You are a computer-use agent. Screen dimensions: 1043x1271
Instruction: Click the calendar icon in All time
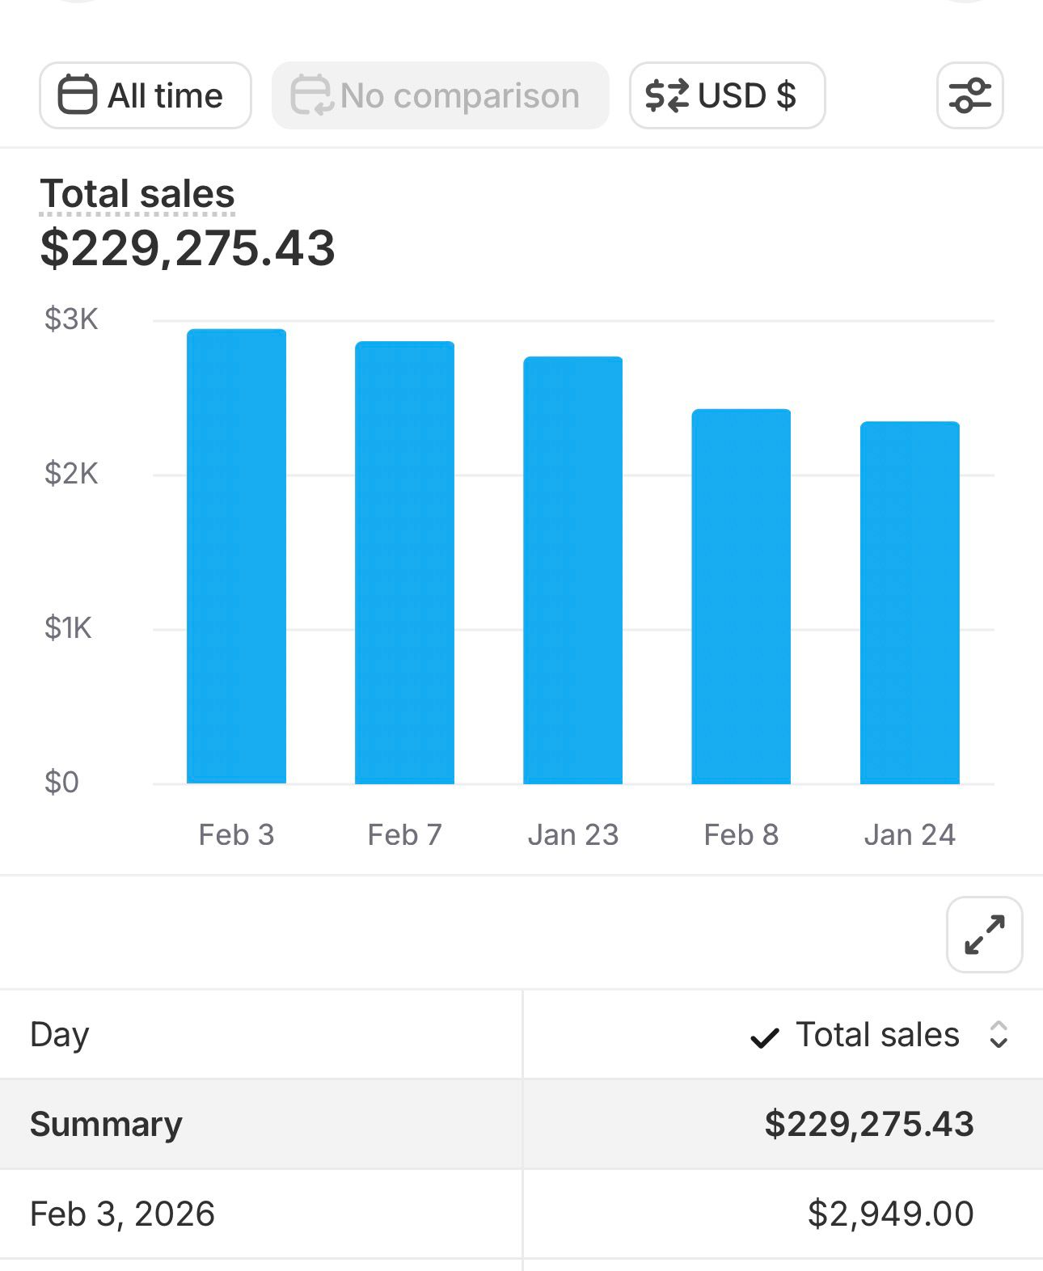click(78, 95)
